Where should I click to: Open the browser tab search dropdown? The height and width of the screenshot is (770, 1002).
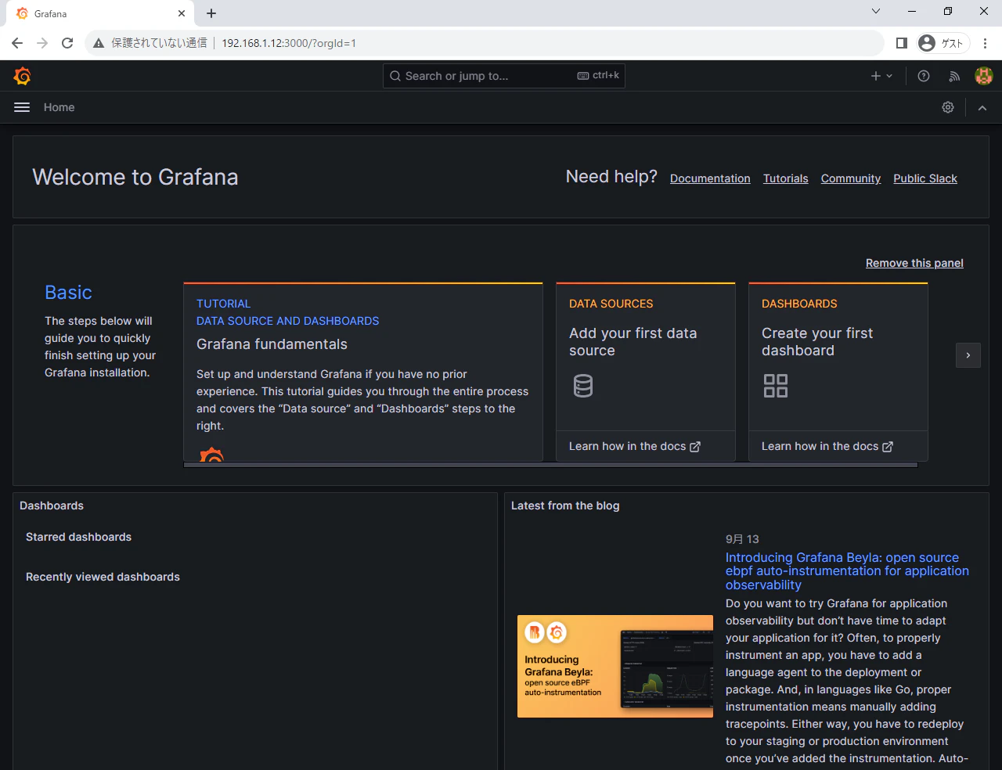click(876, 11)
